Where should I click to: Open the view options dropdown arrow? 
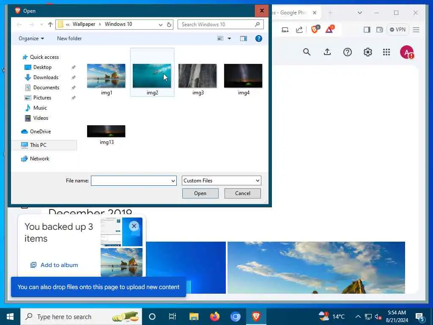229,39
